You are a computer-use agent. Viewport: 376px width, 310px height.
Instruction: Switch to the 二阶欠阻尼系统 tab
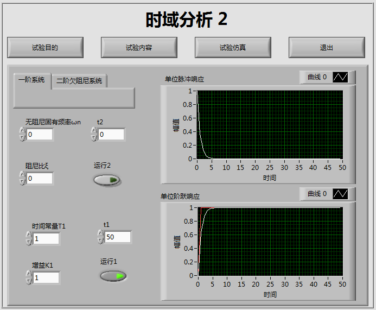79,81
